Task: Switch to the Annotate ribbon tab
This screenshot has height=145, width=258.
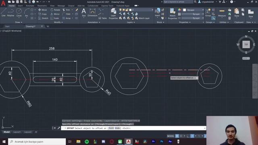Action: click(x=30, y=6)
